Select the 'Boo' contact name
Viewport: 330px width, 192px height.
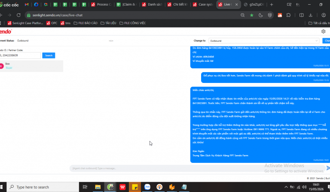8,64
